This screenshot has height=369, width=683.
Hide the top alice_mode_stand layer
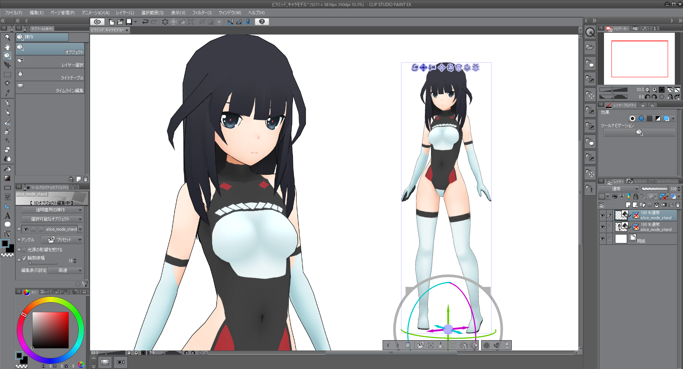pos(602,215)
